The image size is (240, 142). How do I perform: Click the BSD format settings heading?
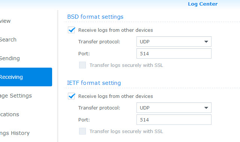pos(95,16)
